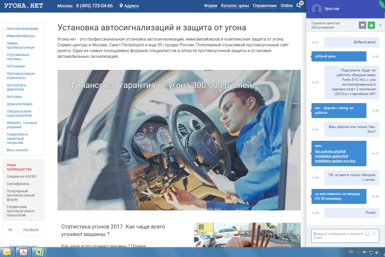Close the chat panel with round X

click(x=301, y=3)
